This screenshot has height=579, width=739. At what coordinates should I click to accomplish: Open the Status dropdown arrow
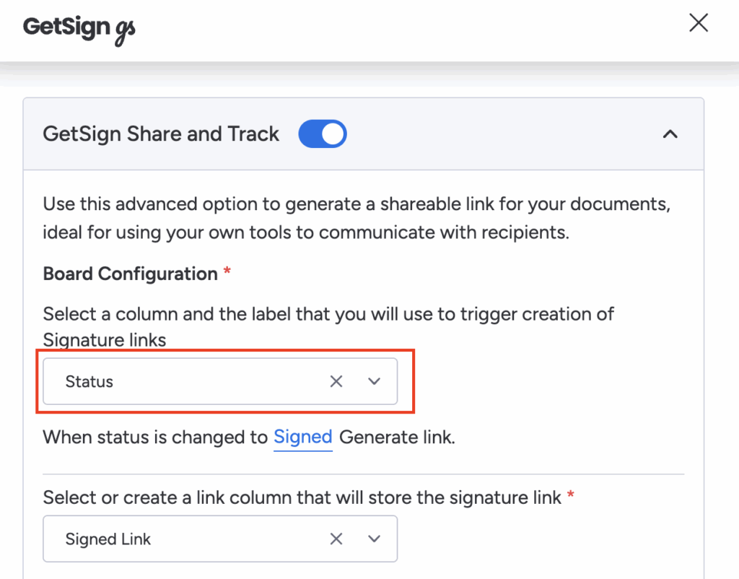[x=374, y=381]
